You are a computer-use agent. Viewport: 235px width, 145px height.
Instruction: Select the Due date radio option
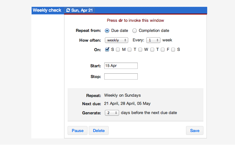tap(107, 31)
